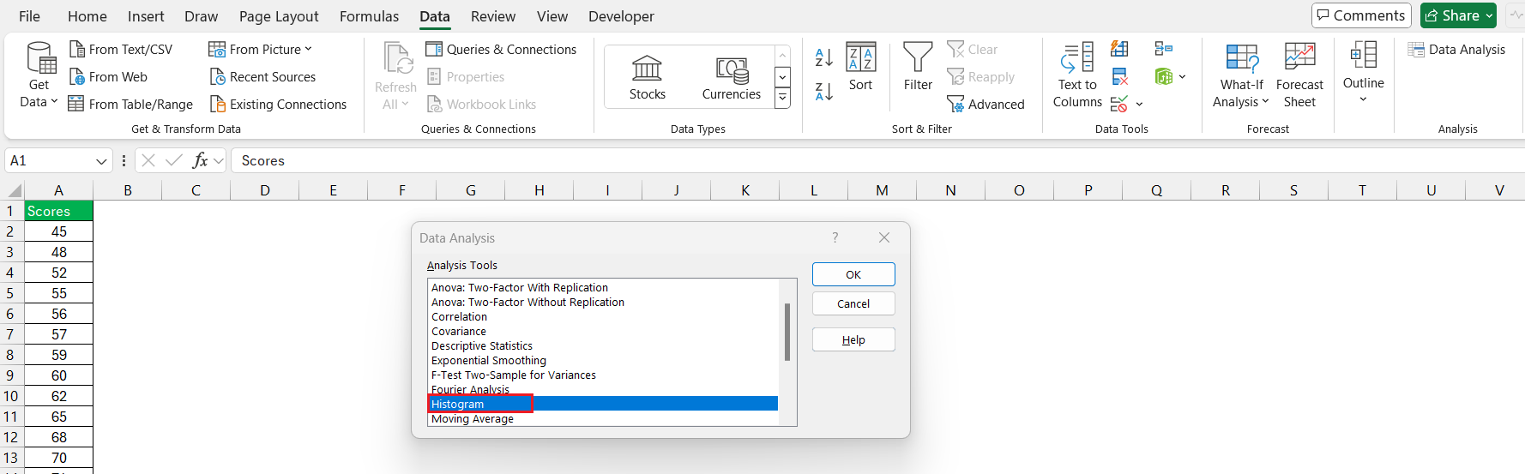Open the Name Box dropdown
This screenshot has height=474, width=1525.
click(101, 161)
